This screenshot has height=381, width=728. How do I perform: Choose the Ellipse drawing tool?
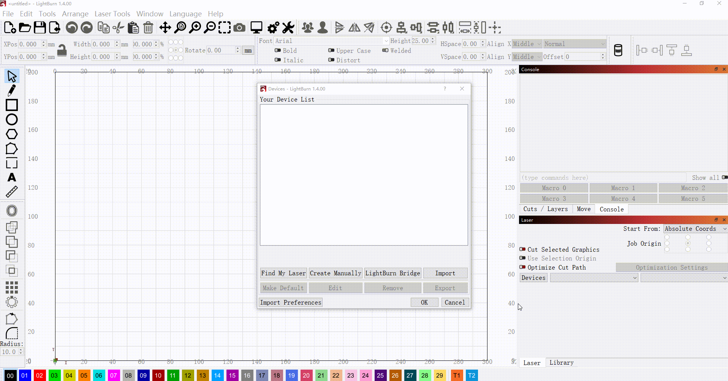(x=12, y=119)
